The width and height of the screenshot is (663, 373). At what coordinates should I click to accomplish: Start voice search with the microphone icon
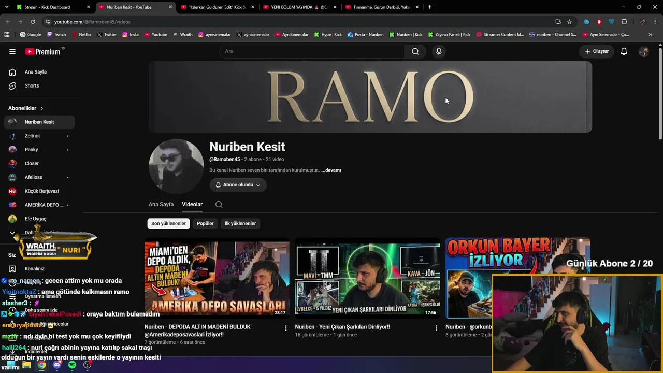coord(439,51)
